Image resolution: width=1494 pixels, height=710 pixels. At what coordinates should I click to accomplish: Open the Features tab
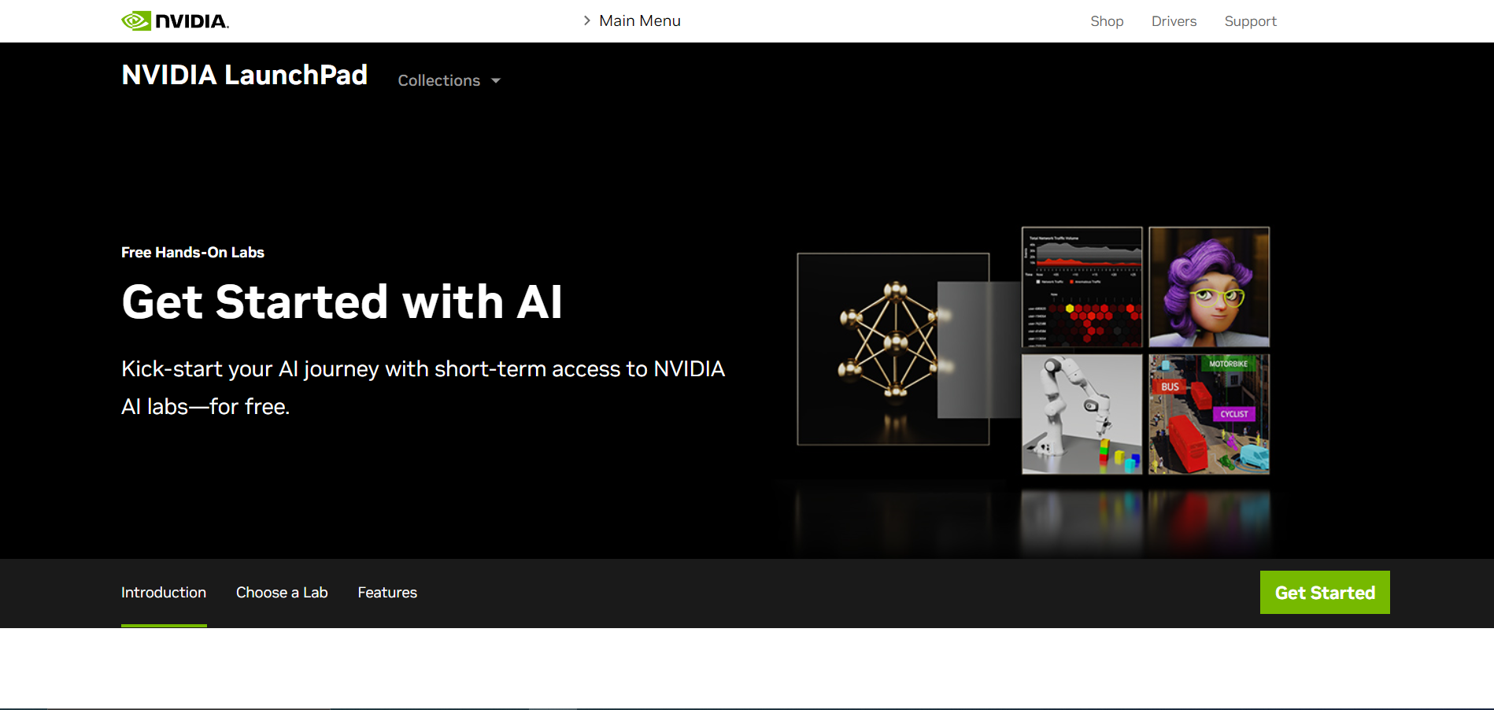pyautogui.click(x=387, y=592)
